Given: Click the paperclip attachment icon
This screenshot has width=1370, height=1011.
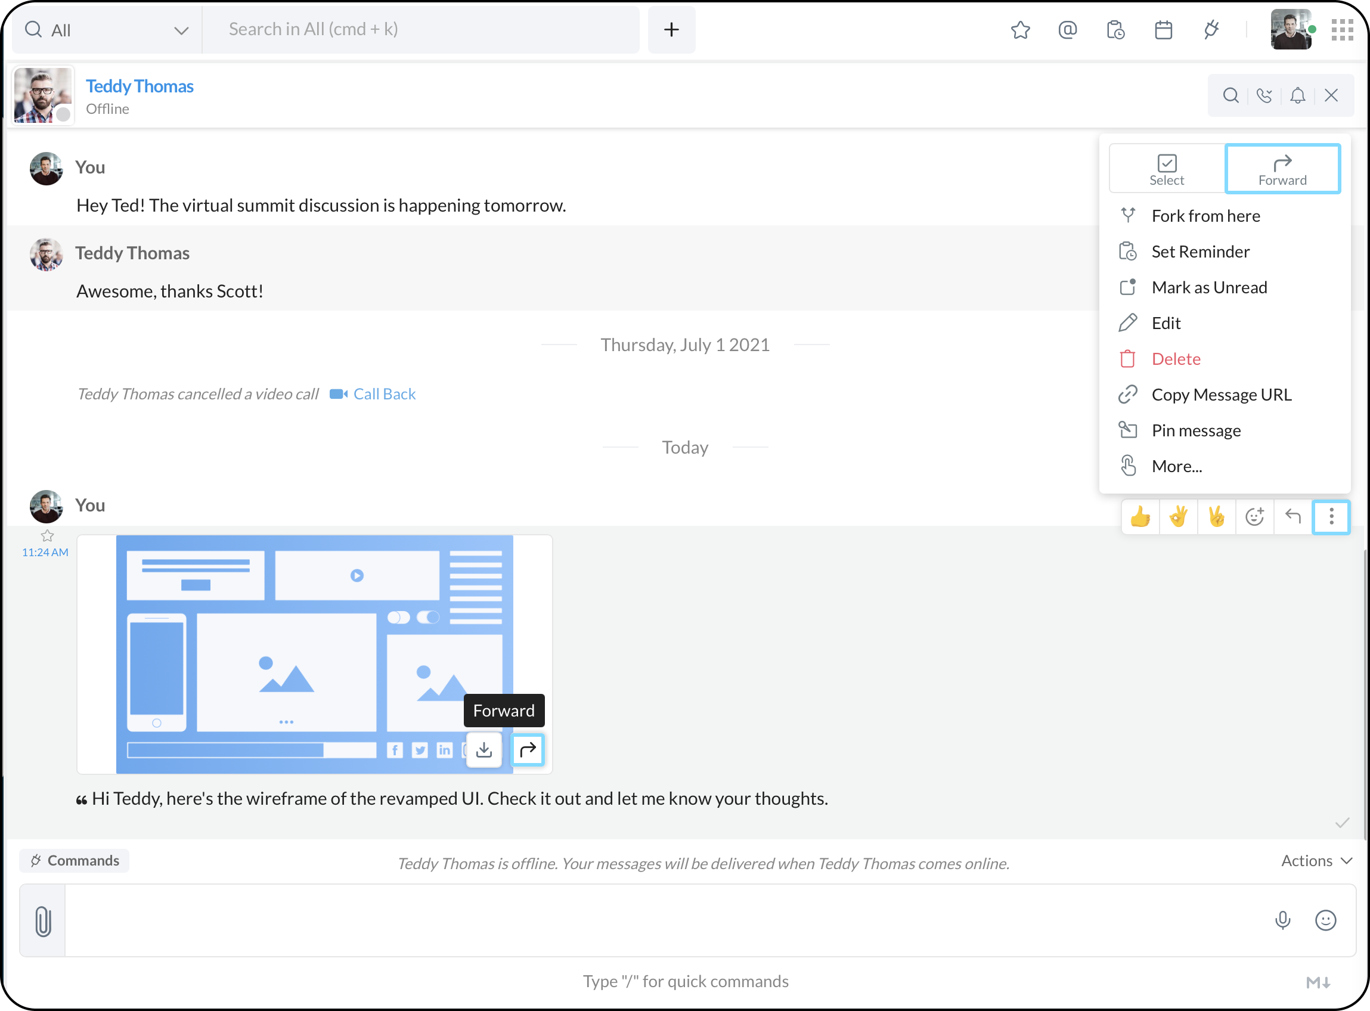Looking at the screenshot, I should 43,920.
